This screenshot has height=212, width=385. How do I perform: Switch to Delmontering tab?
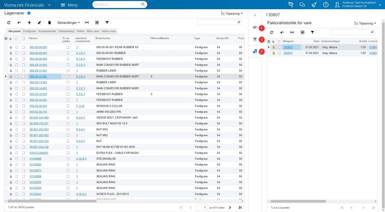pos(66,31)
